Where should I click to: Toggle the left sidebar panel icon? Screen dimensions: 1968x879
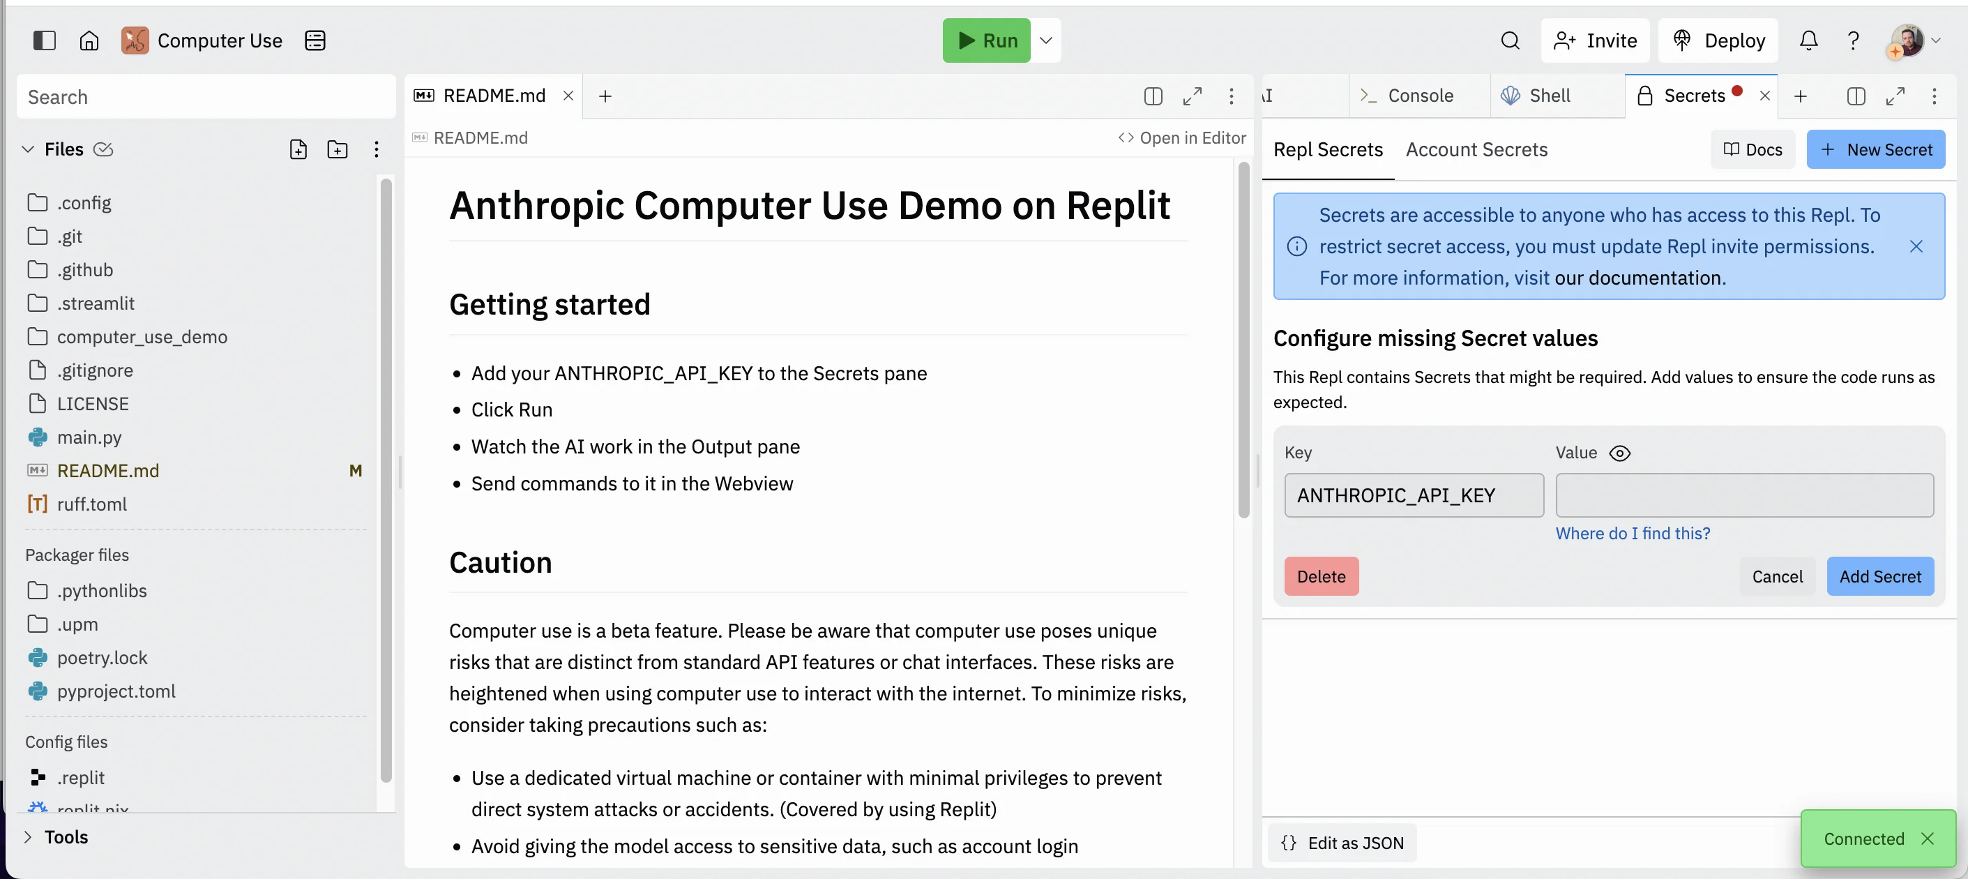[45, 40]
